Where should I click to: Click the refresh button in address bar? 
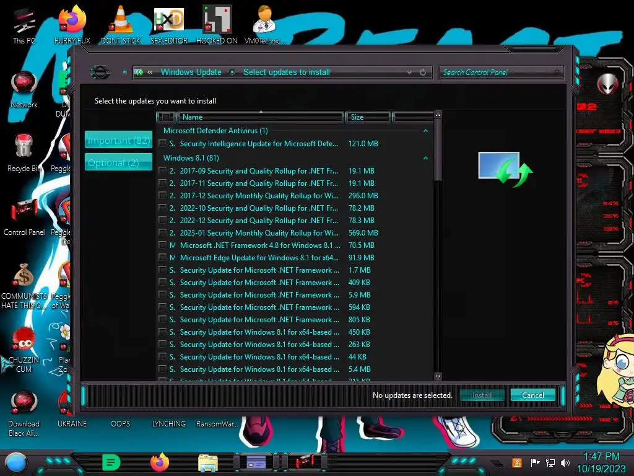click(x=423, y=73)
